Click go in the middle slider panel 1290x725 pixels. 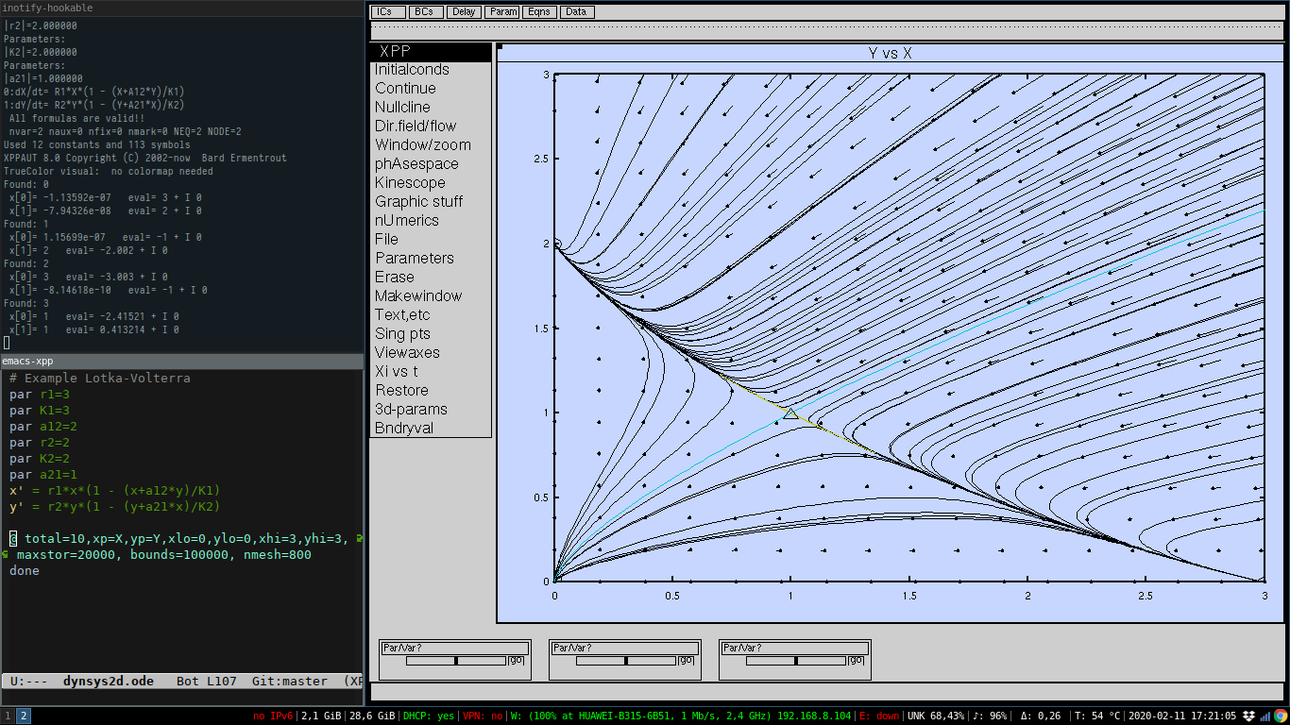[686, 661]
